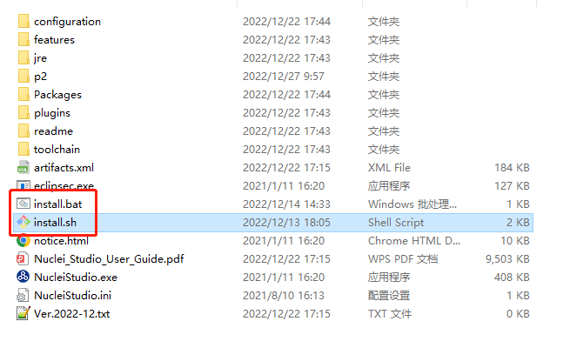Select the NucleiStudio.ini settings file icon
Image resolution: width=563 pixels, height=348 pixels.
coord(23,295)
